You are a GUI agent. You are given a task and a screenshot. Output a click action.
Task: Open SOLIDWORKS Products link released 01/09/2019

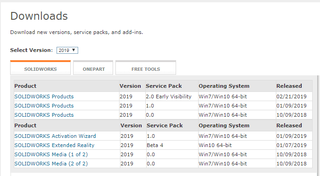[x=44, y=106]
